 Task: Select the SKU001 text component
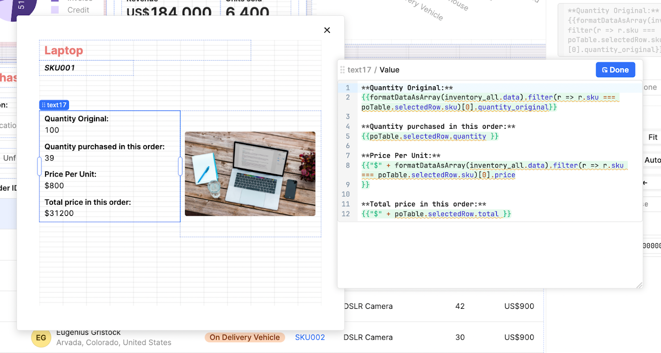86,68
